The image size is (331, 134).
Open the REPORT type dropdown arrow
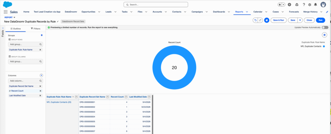point(14,17)
